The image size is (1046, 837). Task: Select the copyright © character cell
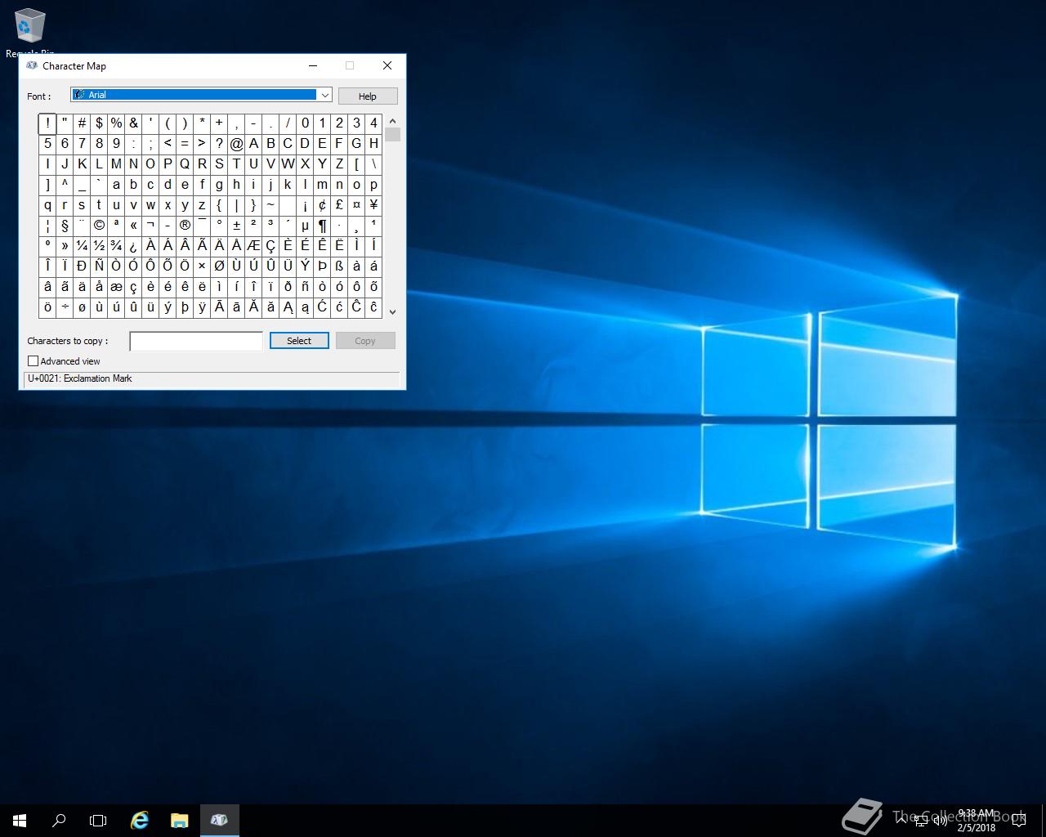[x=99, y=226]
